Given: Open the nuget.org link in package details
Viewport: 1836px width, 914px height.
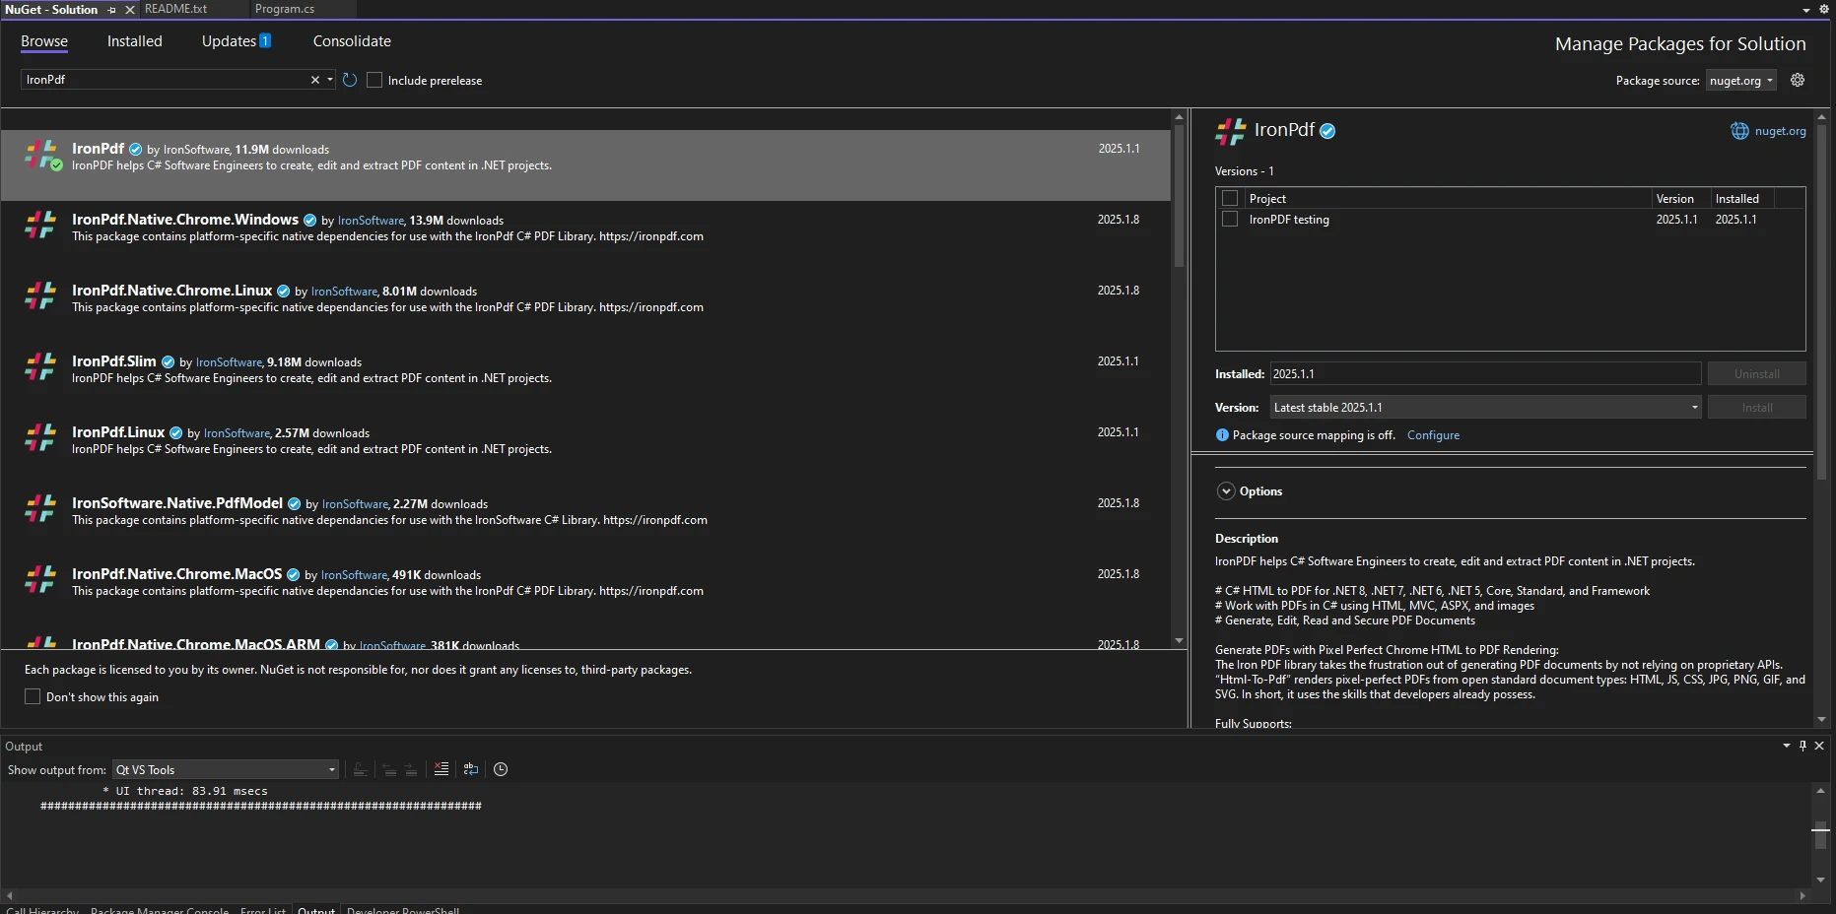Looking at the screenshot, I should tap(1780, 131).
